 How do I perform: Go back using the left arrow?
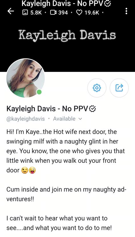11,11
